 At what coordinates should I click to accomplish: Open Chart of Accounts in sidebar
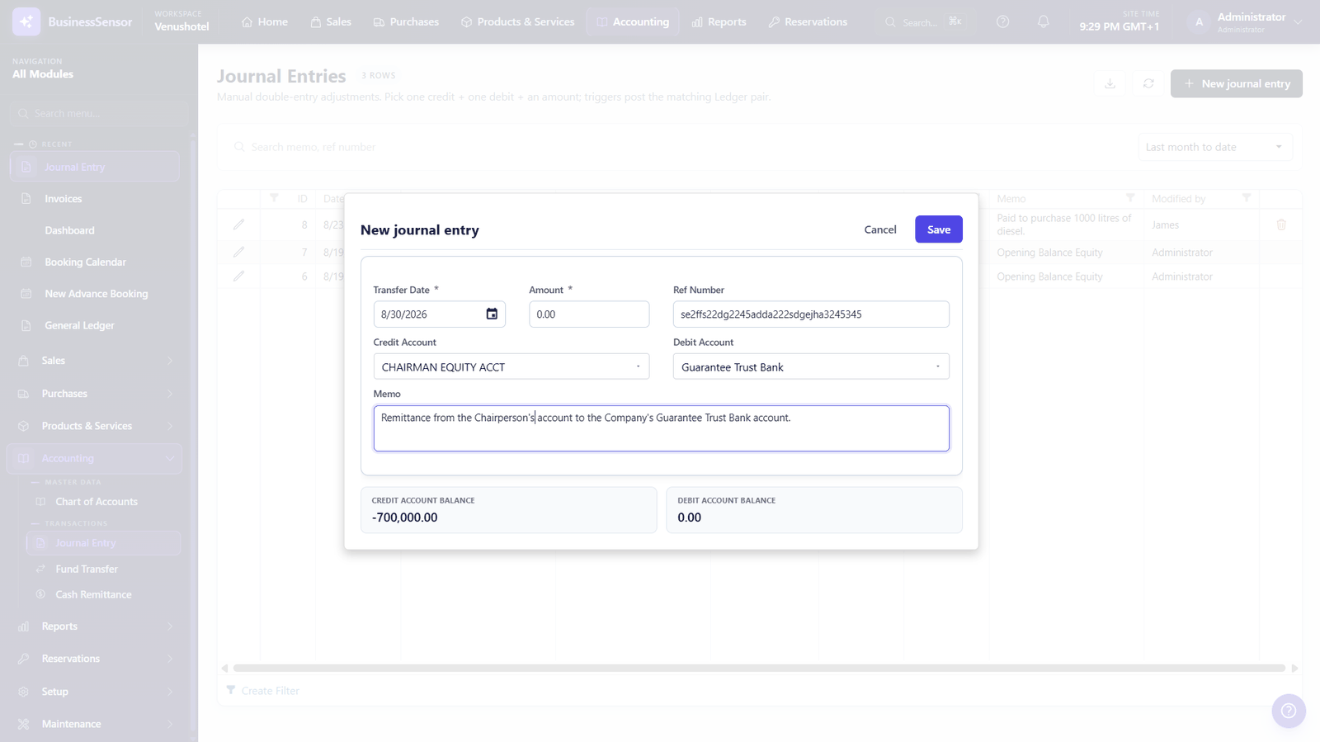point(97,502)
